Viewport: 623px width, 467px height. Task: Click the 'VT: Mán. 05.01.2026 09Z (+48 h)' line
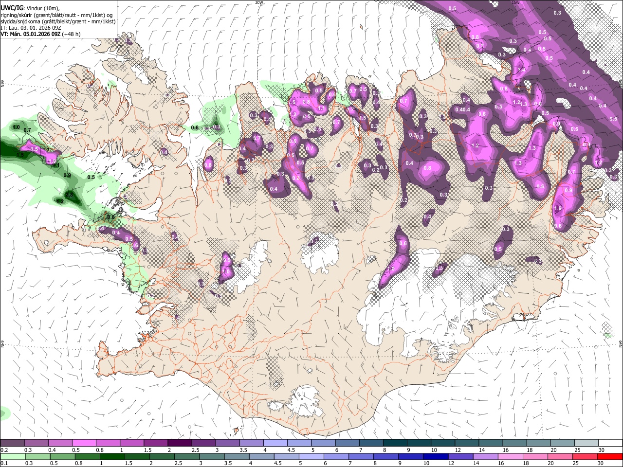point(40,34)
